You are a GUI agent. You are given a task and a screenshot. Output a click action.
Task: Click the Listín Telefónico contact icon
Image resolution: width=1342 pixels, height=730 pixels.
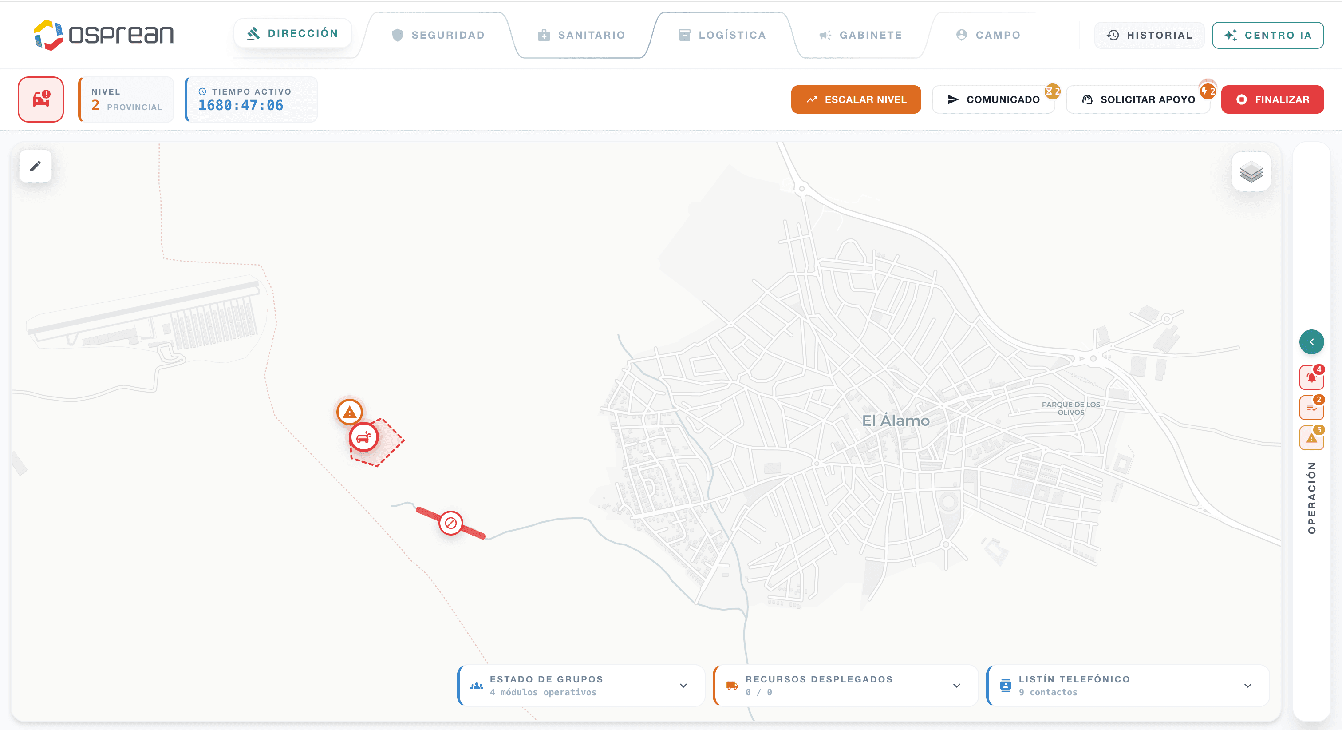click(1006, 686)
